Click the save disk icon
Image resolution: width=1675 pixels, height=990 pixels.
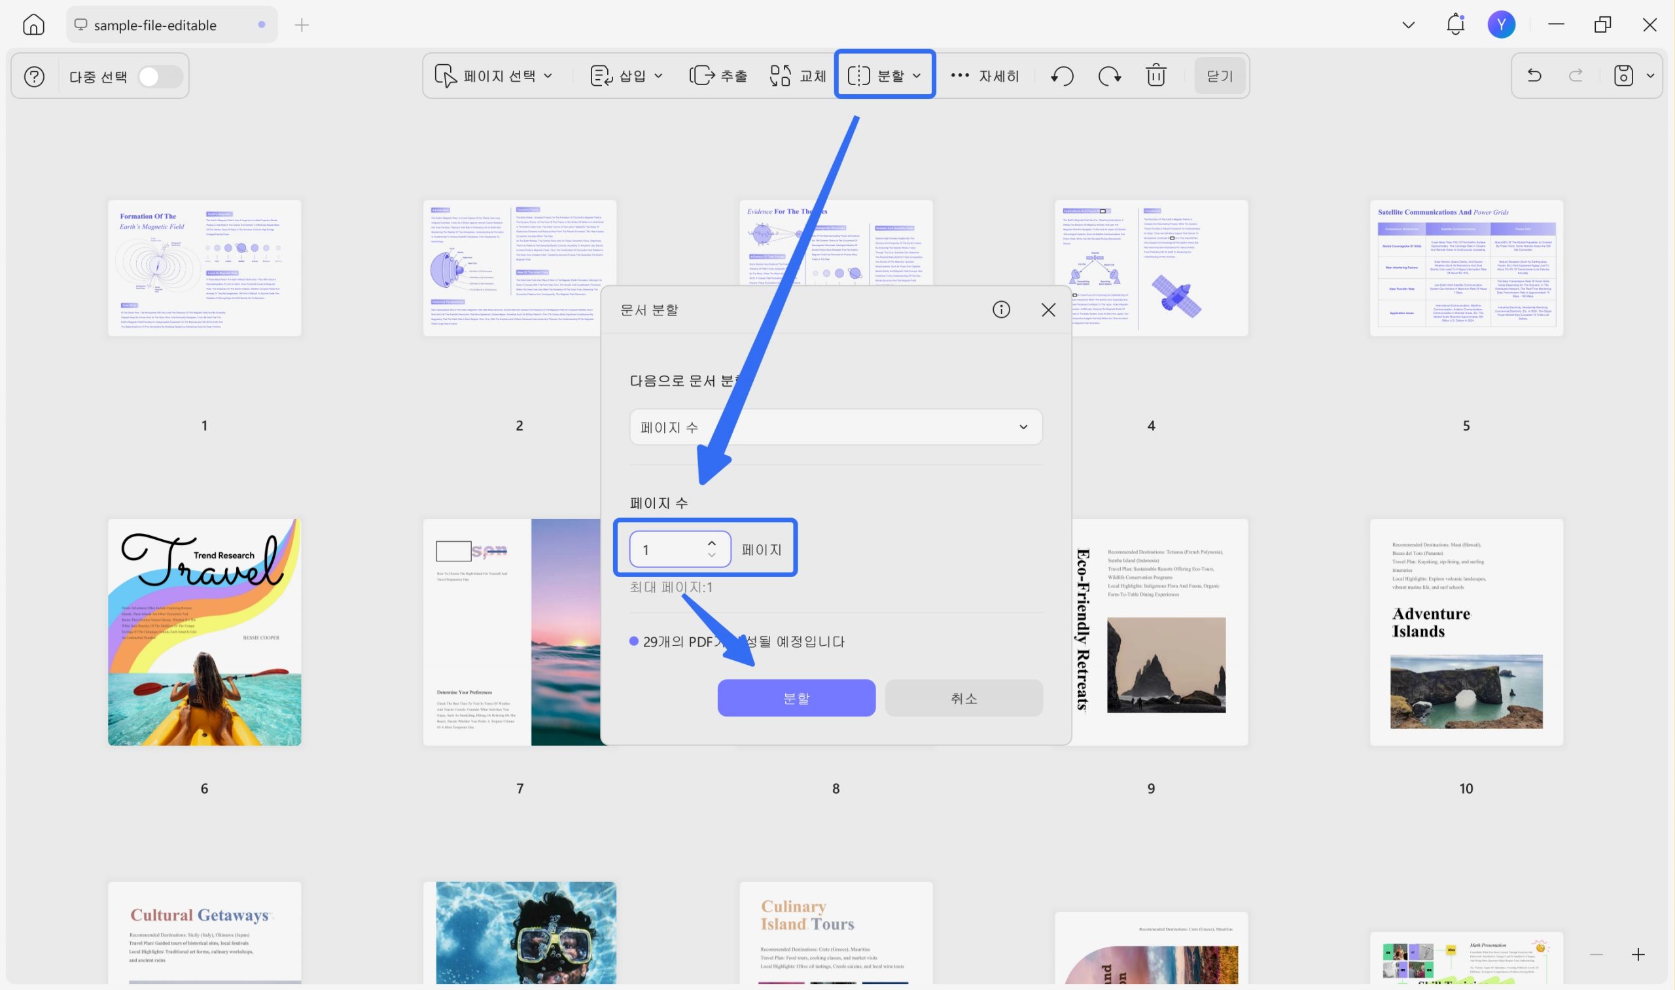[x=1623, y=75]
